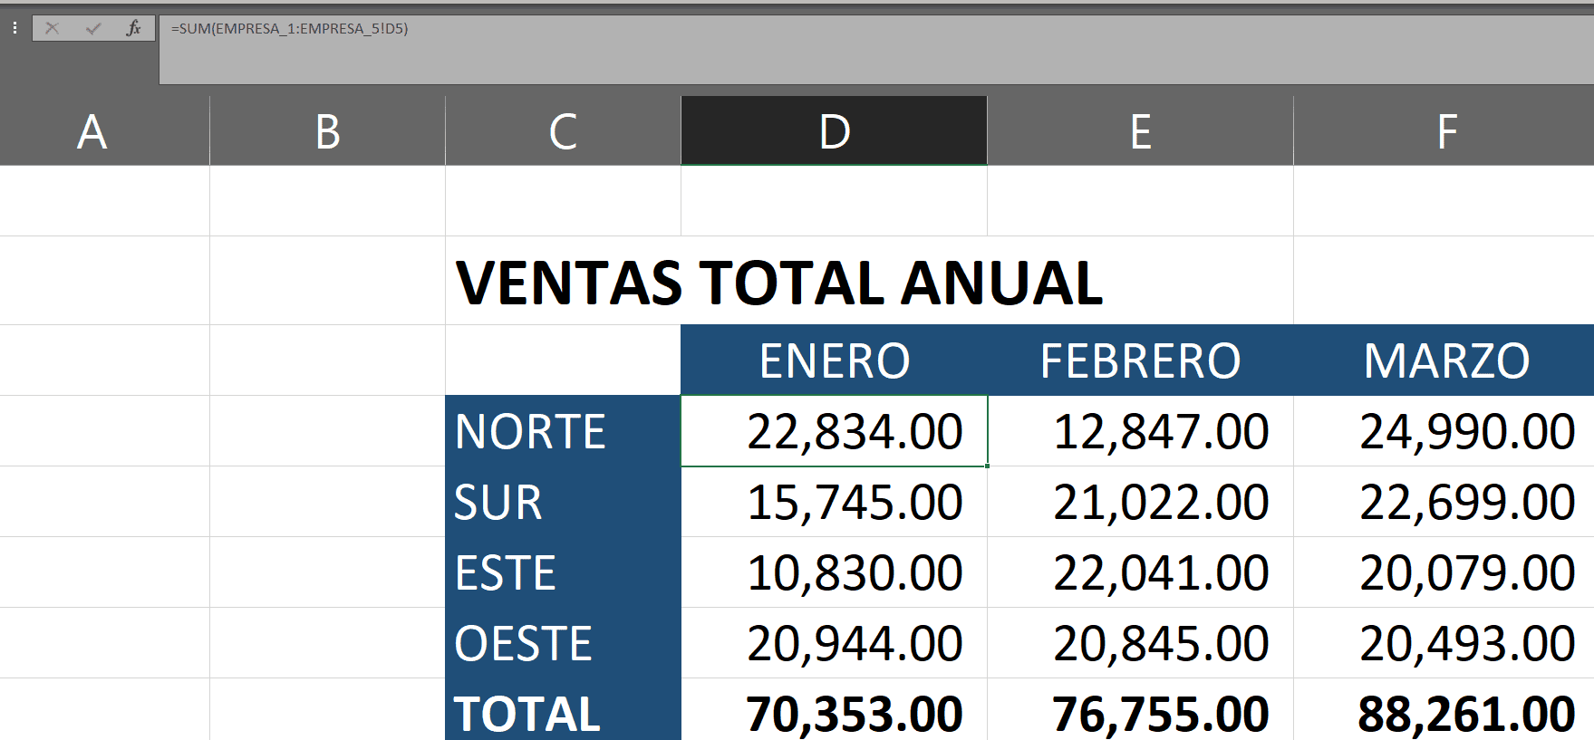Select cell with value 20,845.00
Viewport: 1594px width, 740px height.
pyautogui.click(x=1140, y=643)
